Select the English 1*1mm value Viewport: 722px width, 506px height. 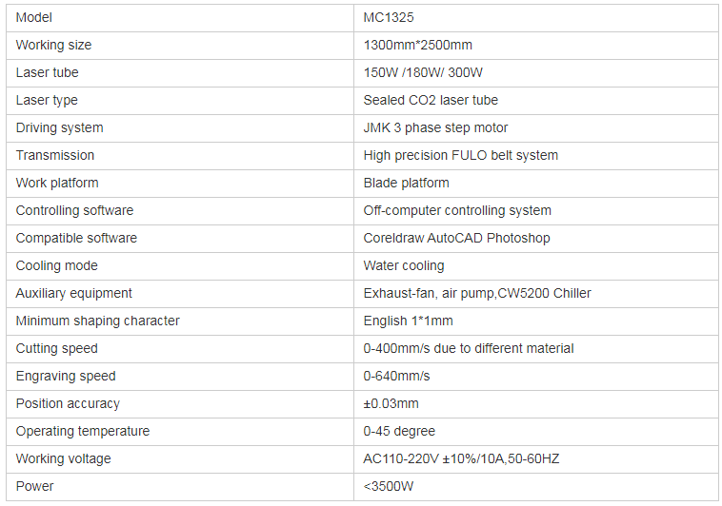point(409,321)
